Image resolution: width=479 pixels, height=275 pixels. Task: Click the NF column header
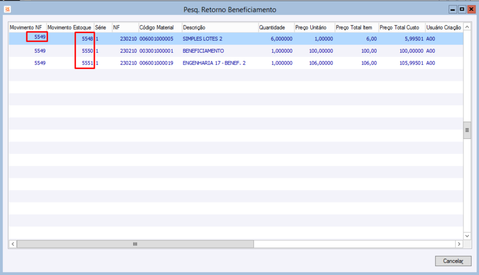pyautogui.click(x=125, y=28)
